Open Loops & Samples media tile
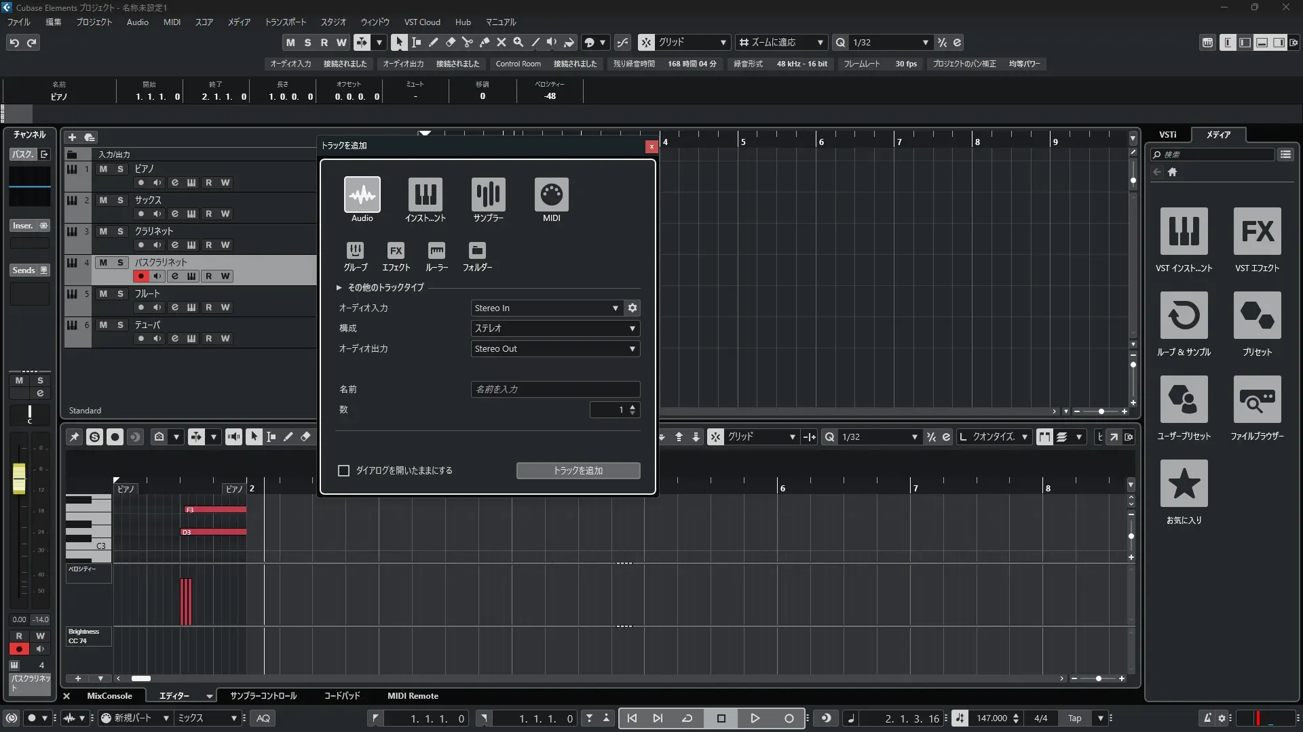Screen dimensions: 1303x732 [1184, 315]
